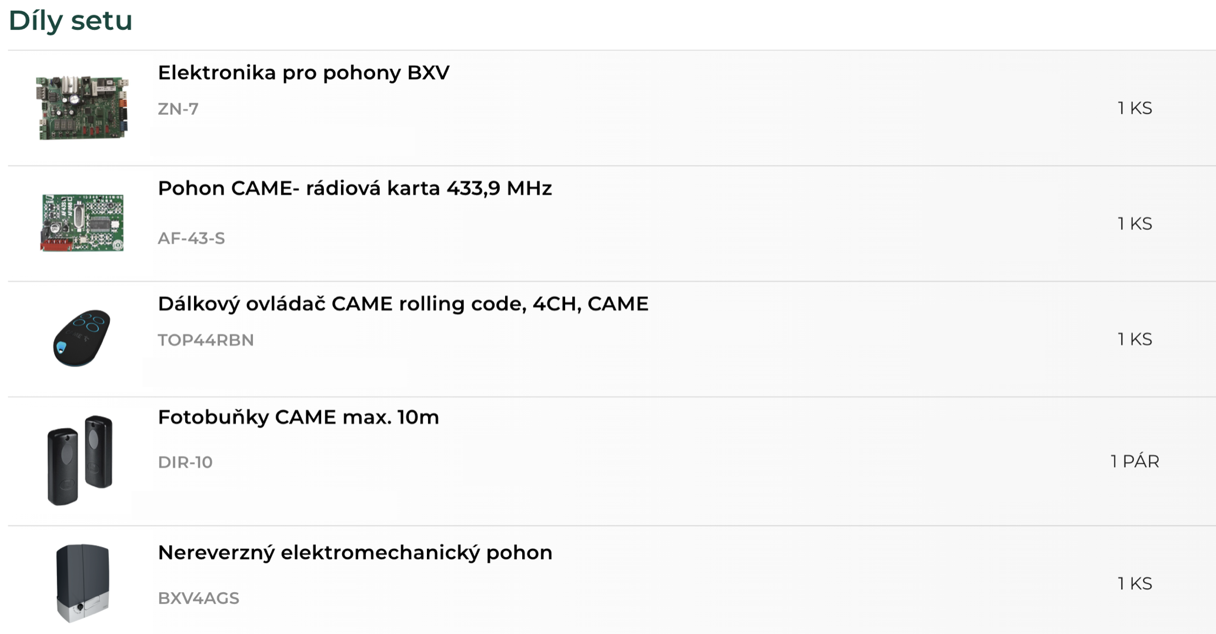Open Dálkový ovládač CAME rolling code product

[403, 303]
